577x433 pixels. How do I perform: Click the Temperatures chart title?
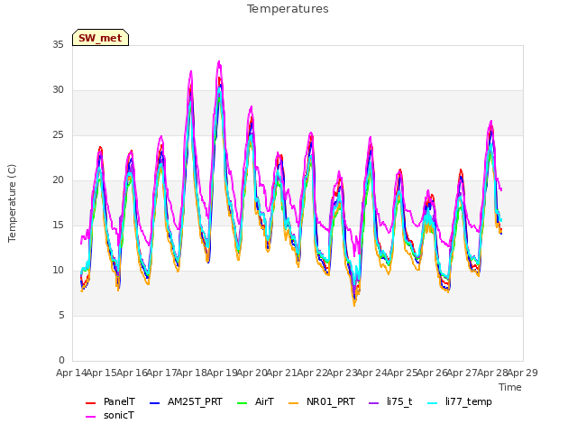pyautogui.click(x=288, y=9)
